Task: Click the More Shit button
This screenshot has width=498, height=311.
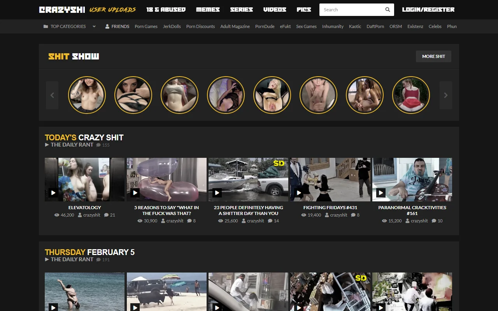Action: (x=433, y=56)
